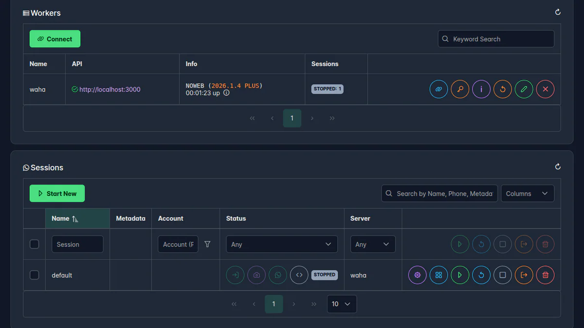Start a new session with Start New
584x328 pixels.
coord(57,193)
